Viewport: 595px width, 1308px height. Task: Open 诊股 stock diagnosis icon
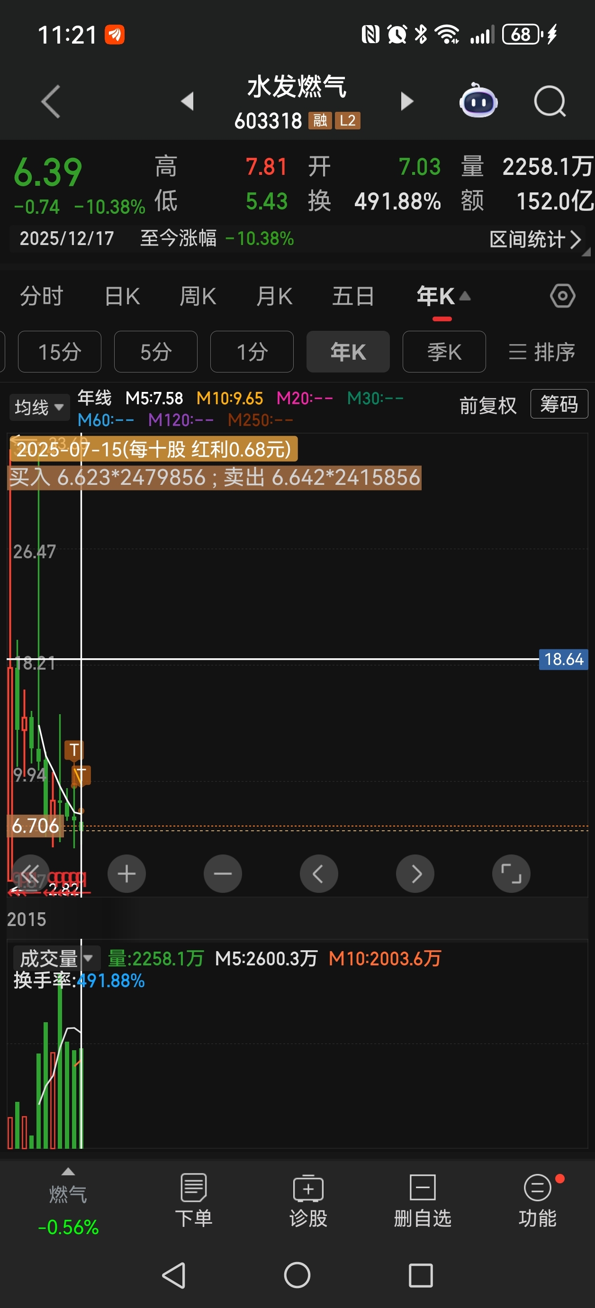coord(308,1200)
